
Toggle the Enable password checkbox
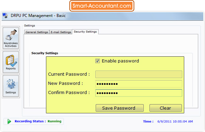[97, 61]
